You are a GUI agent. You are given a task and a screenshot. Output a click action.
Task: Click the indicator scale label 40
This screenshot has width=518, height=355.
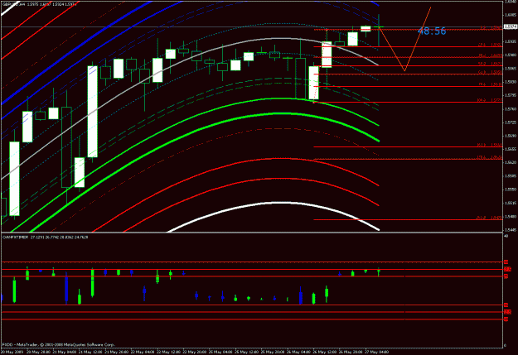[x=506, y=236]
